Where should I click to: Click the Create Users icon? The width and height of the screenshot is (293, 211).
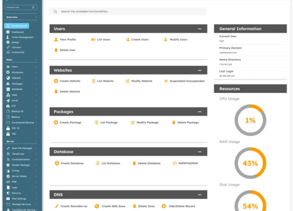pyautogui.click(x=128, y=40)
